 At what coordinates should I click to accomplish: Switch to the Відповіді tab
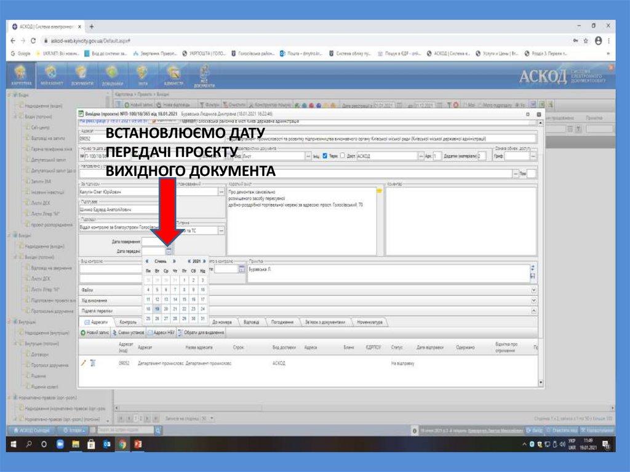pos(251,322)
